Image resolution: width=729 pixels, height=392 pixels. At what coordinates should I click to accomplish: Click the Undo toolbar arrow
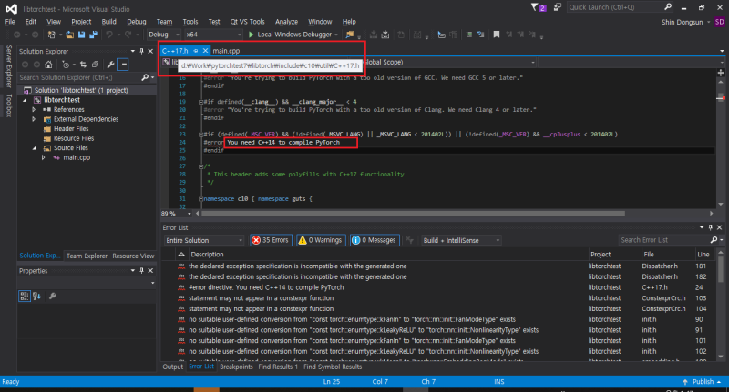[108, 35]
